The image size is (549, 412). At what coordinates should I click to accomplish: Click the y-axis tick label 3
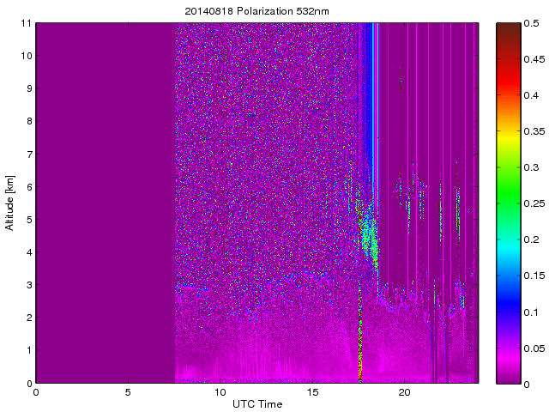[28, 284]
